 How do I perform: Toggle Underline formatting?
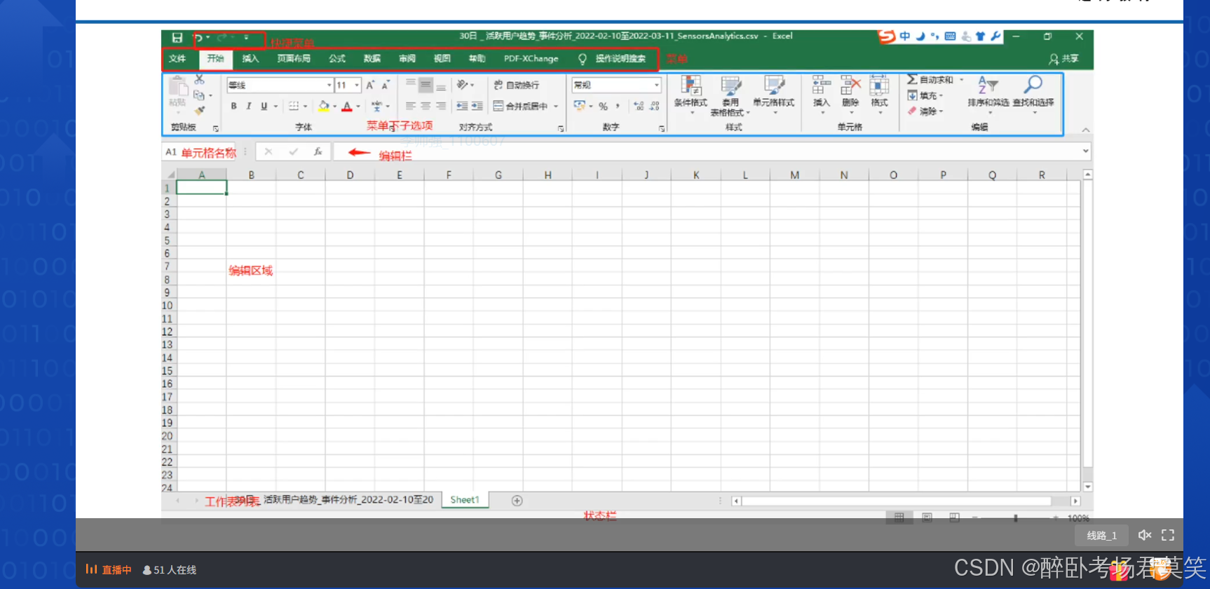[x=264, y=107]
